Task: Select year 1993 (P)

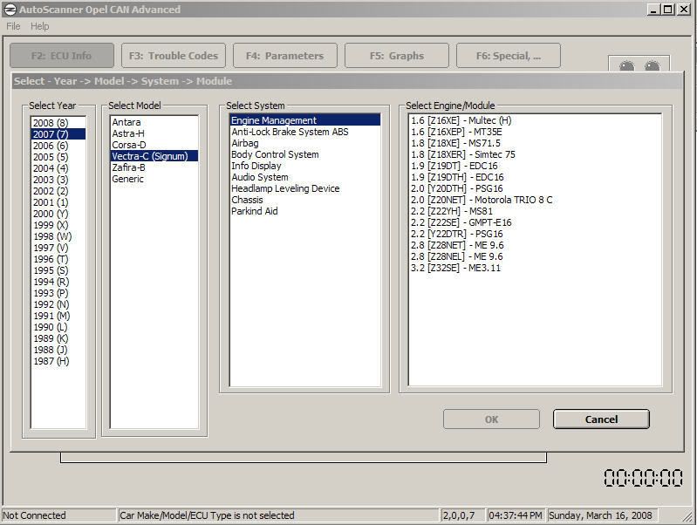Action: click(x=58, y=293)
